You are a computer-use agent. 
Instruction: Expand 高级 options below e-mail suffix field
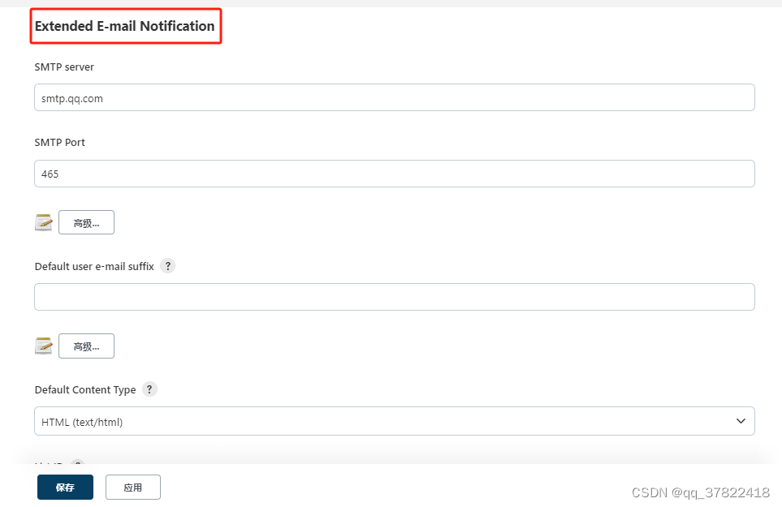86,346
